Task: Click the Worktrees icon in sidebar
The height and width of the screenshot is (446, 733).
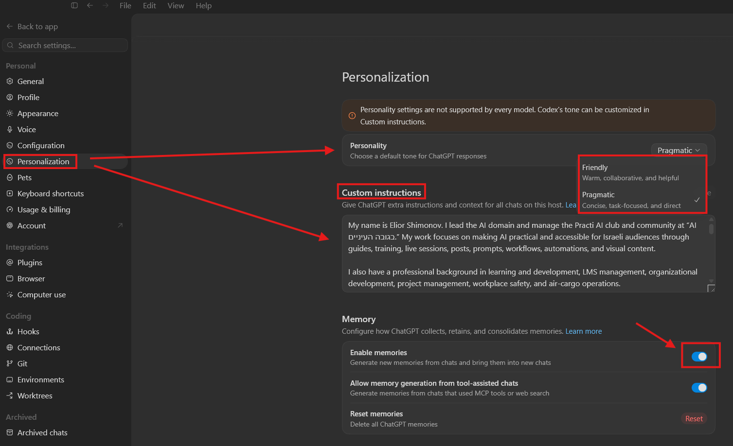Action: tap(10, 395)
